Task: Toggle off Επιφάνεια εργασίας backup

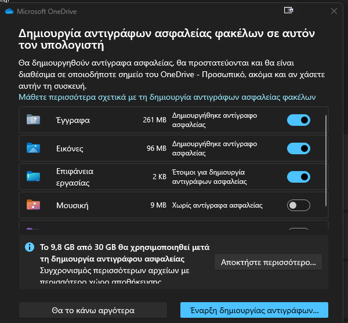Action: coord(299,177)
